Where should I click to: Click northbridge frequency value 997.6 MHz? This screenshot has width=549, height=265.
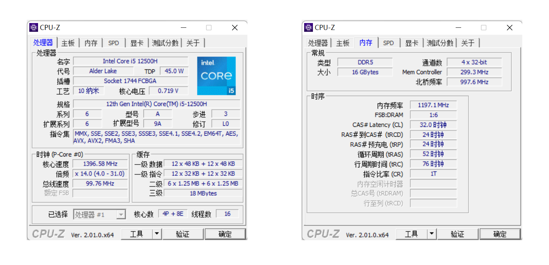pyautogui.click(x=474, y=82)
